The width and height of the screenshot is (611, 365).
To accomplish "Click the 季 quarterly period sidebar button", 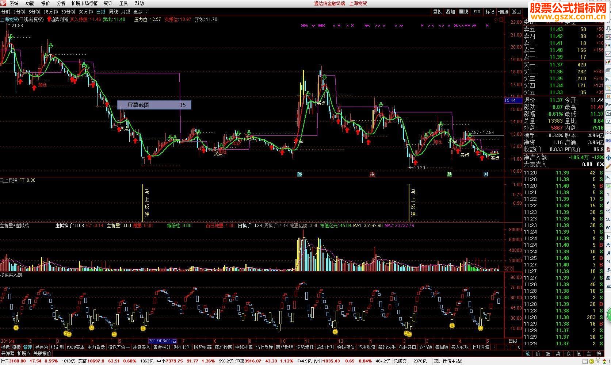I will [608, 278].
